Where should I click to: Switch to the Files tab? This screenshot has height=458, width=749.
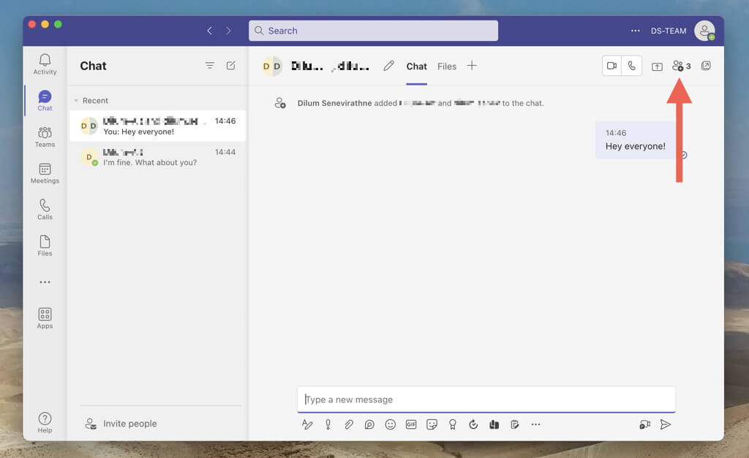click(x=447, y=66)
